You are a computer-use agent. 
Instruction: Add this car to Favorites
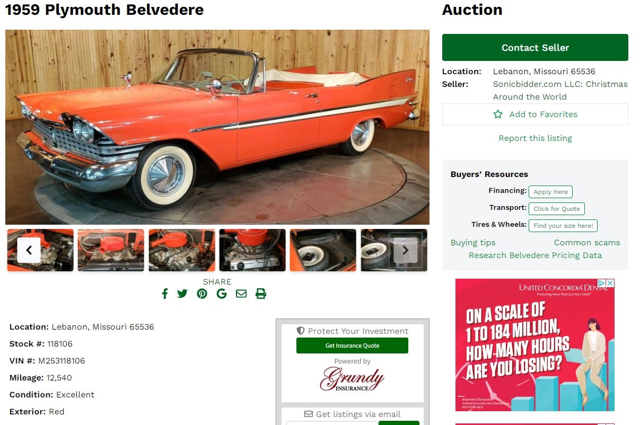click(535, 114)
